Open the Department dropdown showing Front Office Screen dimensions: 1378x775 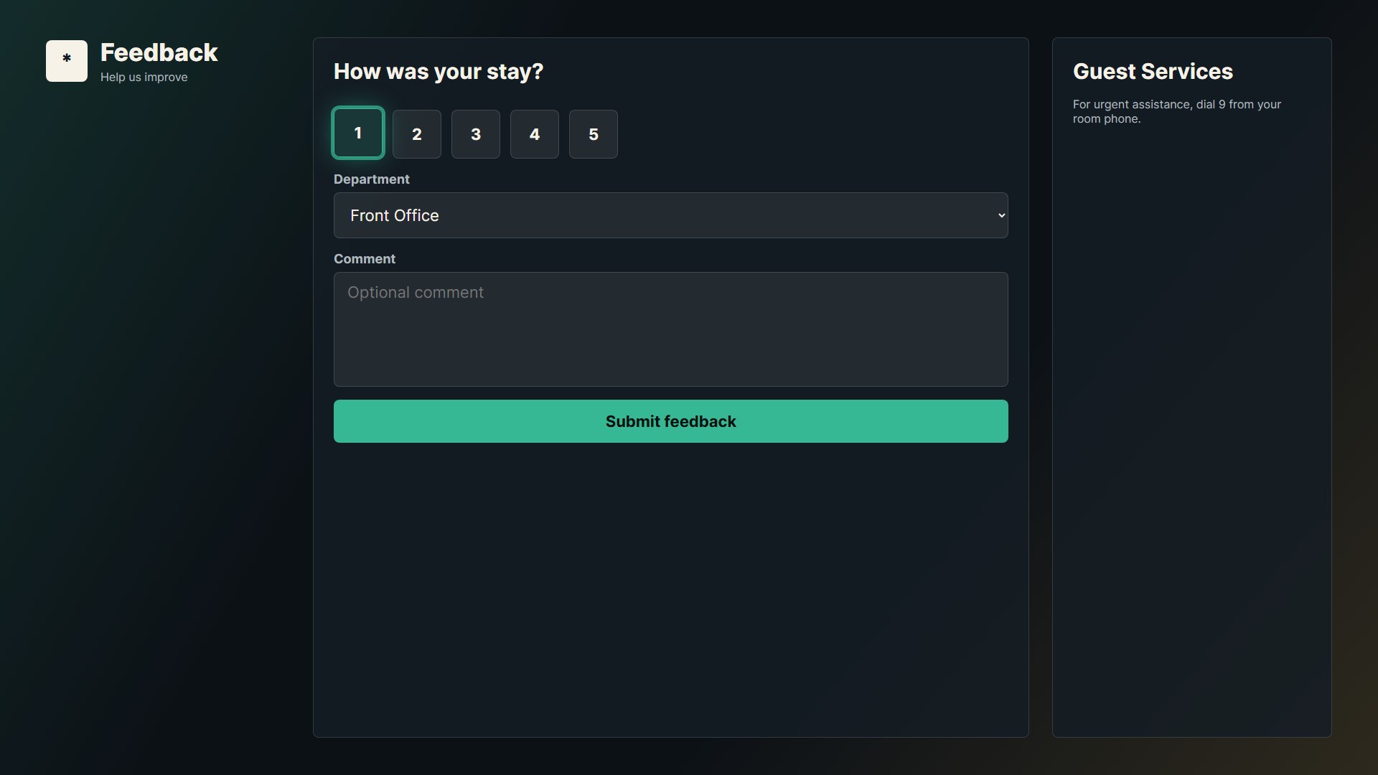(671, 215)
